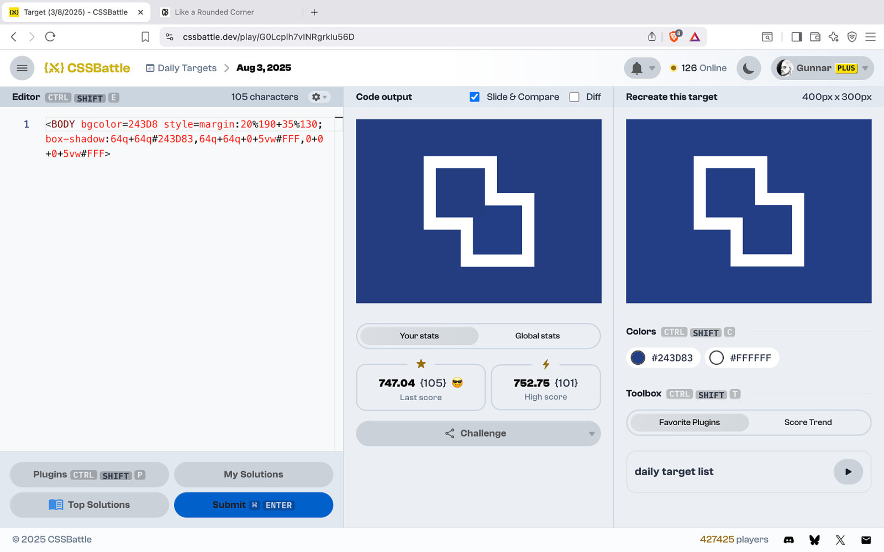Screen dimensions: 884x552
Task: Expand the Challenge dropdown arrow
Action: click(x=592, y=434)
